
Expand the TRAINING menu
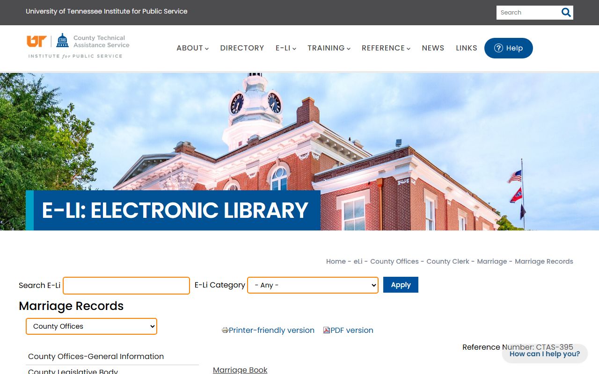point(329,48)
